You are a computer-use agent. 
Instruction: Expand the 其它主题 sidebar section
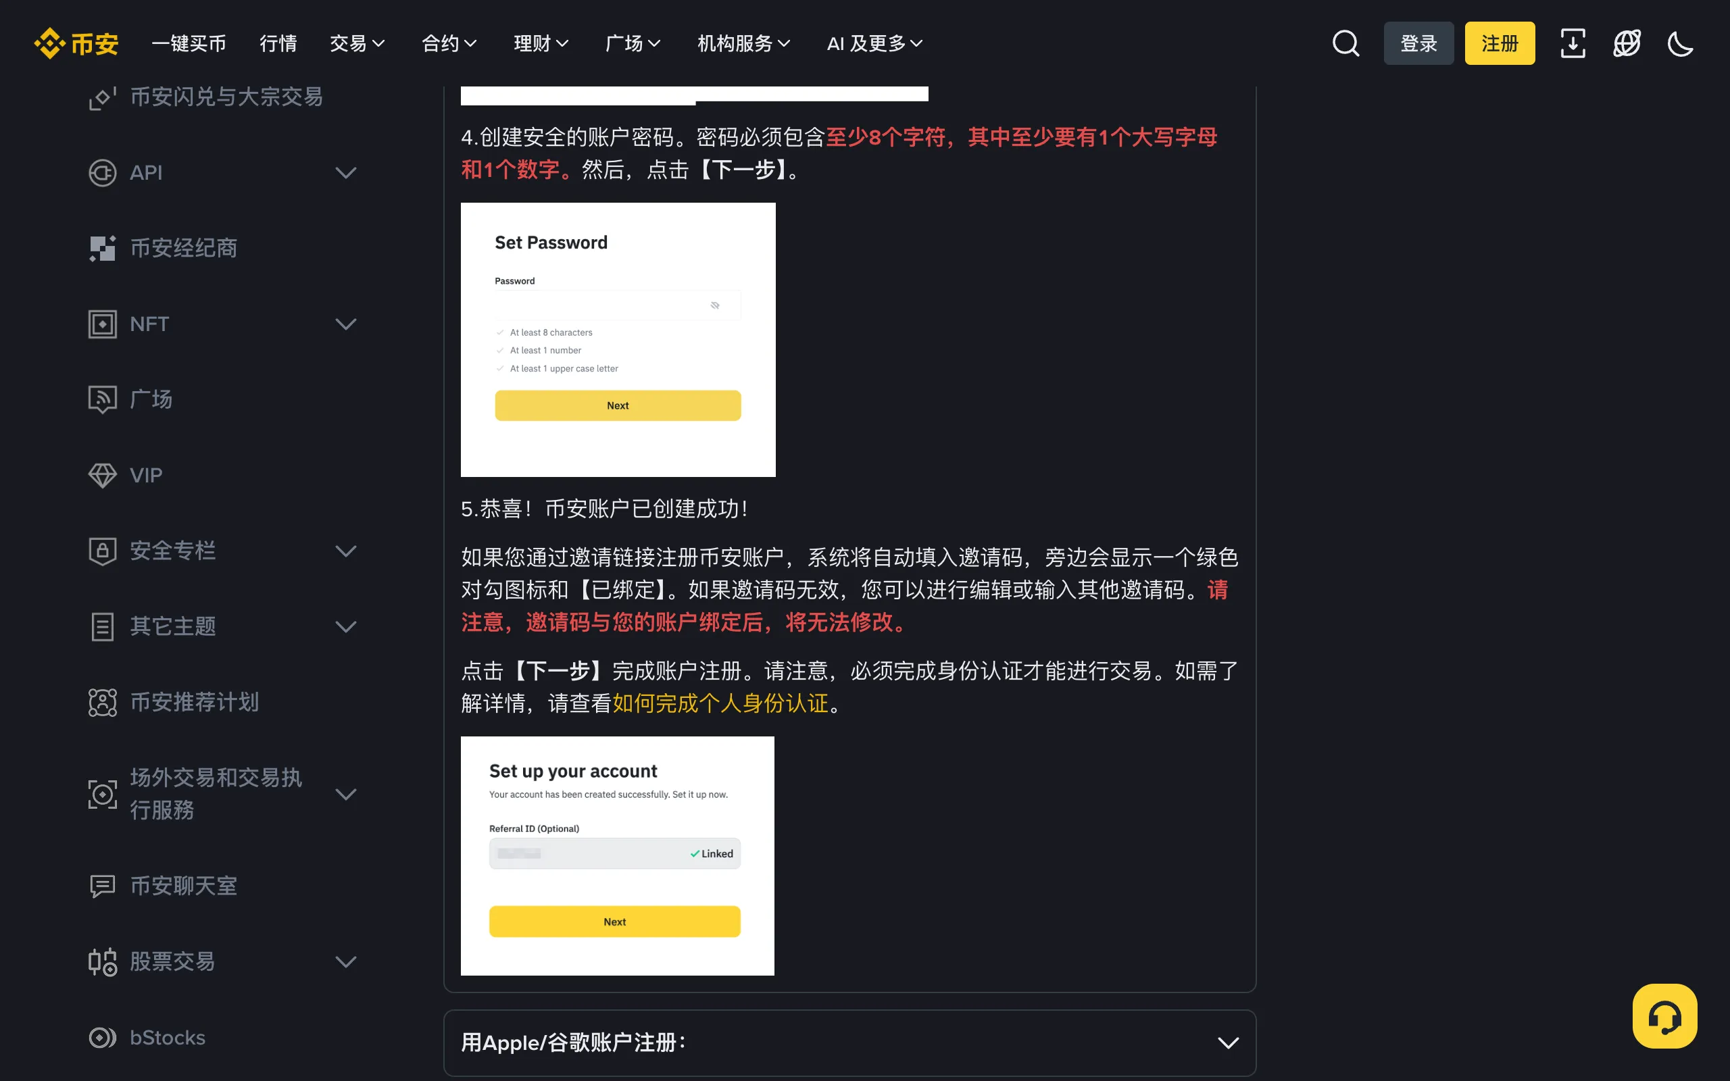346,626
